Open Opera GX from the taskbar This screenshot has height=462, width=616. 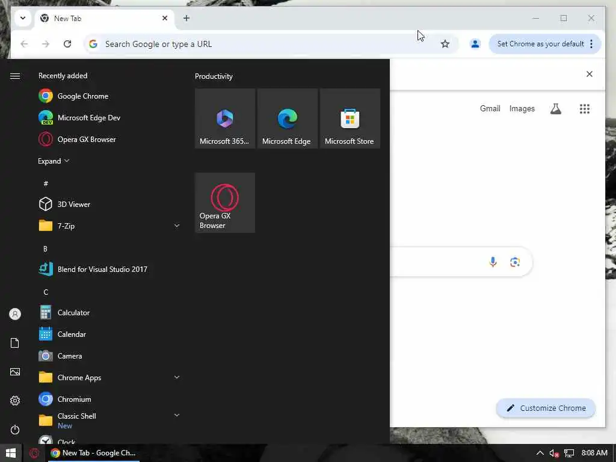pos(34,453)
